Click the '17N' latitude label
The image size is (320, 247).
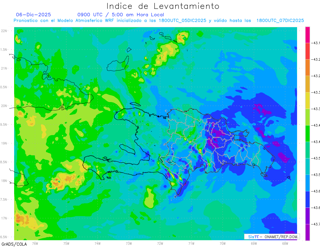coord(4,218)
